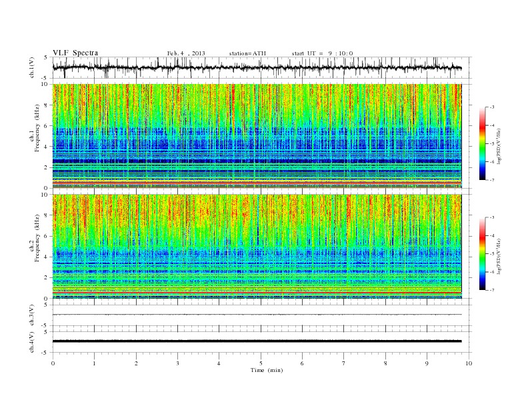Click the ch.1 frequency tick label '2'
Screen dimensions: 528x408
click(47, 167)
